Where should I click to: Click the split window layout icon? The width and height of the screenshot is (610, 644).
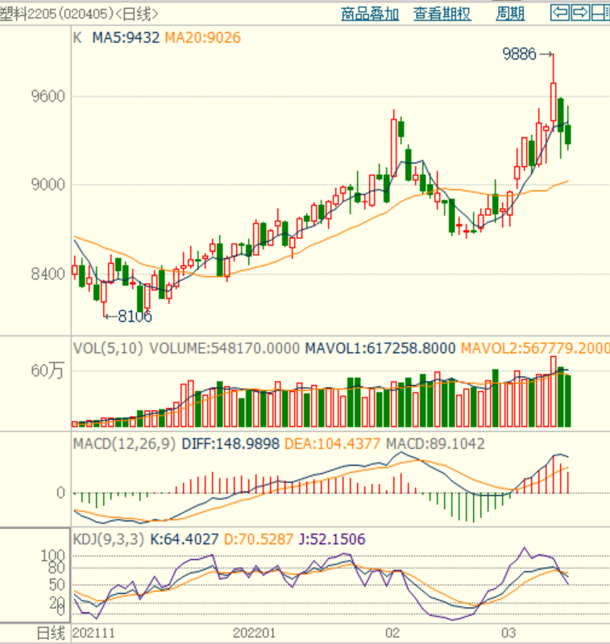coord(600,12)
